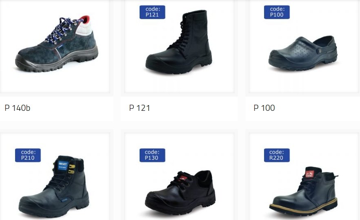
Task: Click the blue tongue label on P210 boot
Action: pyautogui.click(x=63, y=165)
